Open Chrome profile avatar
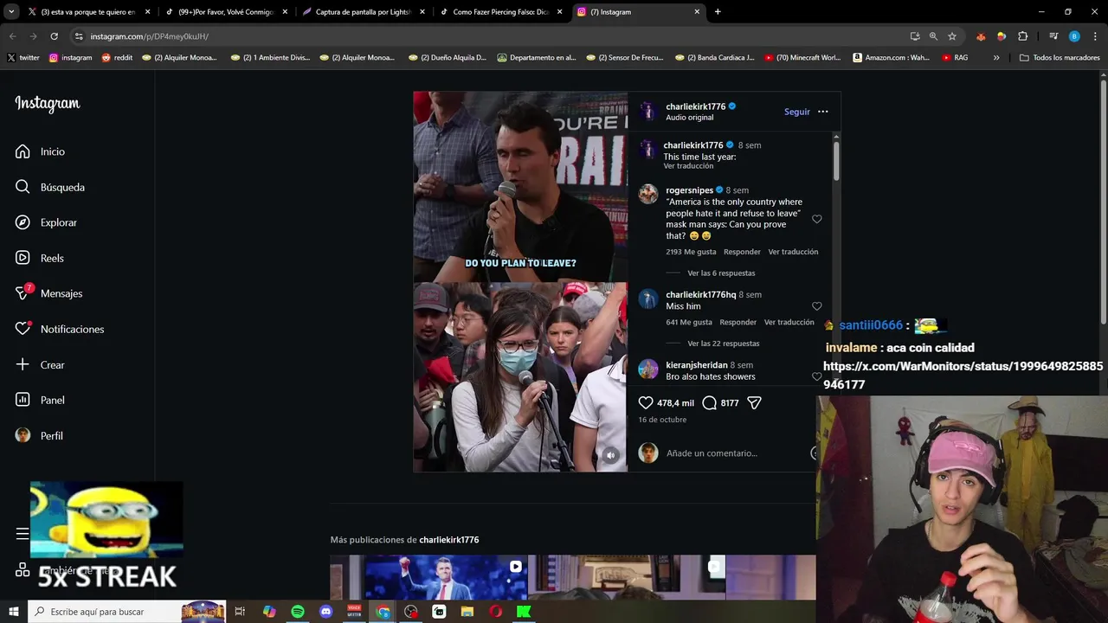The image size is (1108, 623). pos(1074,36)
